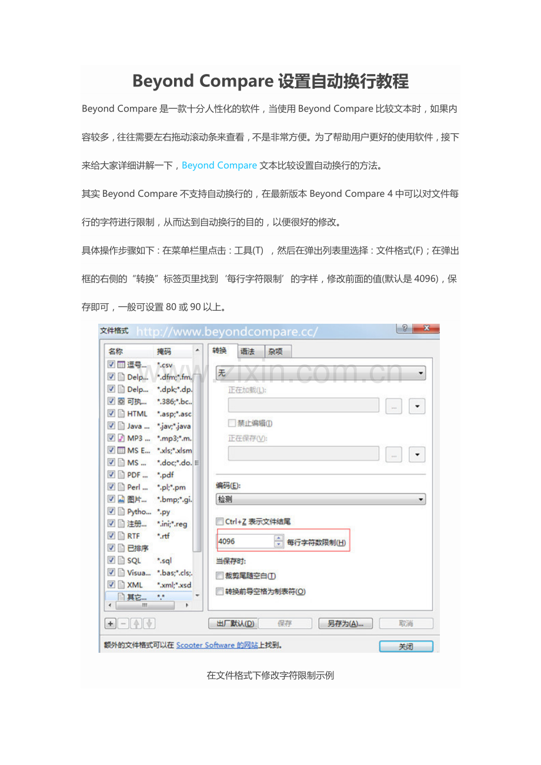This screenshot has width=541, height=765.
Task: Click format list scroll-down arrow
Action: pos(197,596)
